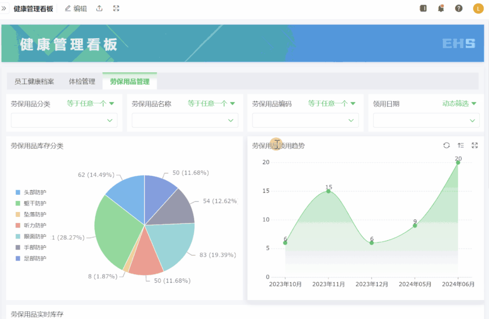
Task: Open the notebook icon in header
Action: pyautogui.click(x=423, y=8)
